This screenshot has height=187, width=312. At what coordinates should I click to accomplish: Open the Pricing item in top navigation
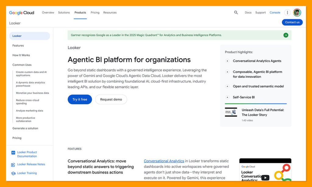[x=95, y=12]
